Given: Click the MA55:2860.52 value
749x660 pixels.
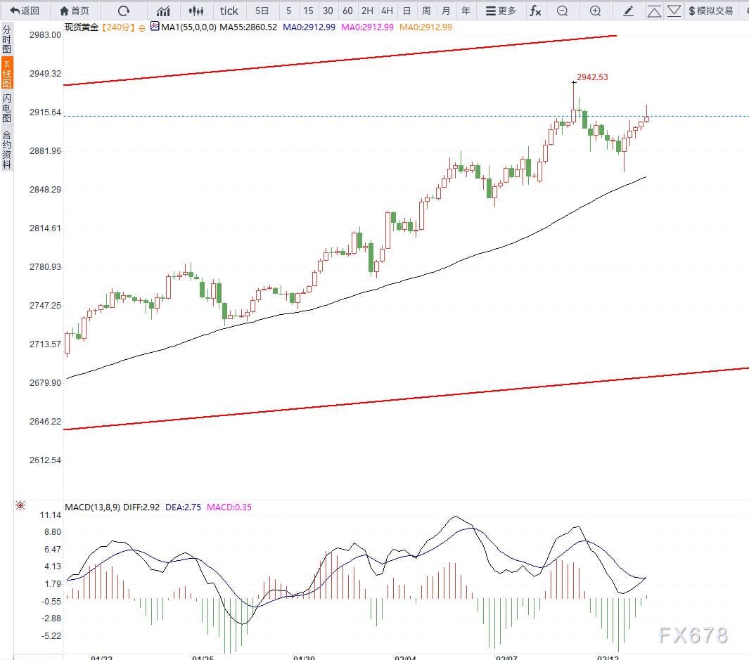Looking at the screenshot, I should tap(248, 27).
